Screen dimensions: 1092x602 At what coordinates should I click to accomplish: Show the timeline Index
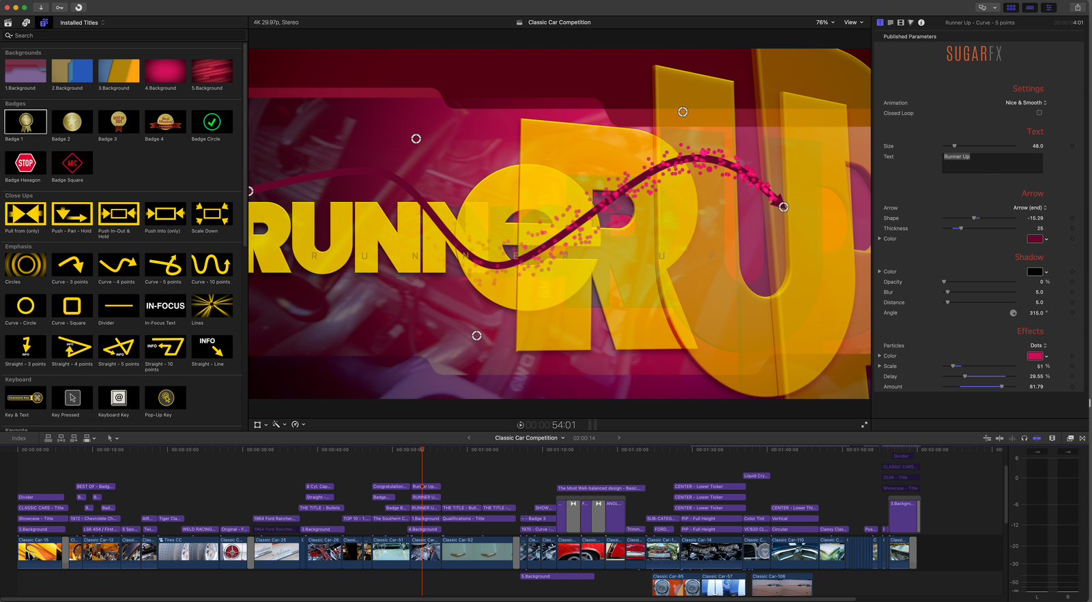[19, 438]
